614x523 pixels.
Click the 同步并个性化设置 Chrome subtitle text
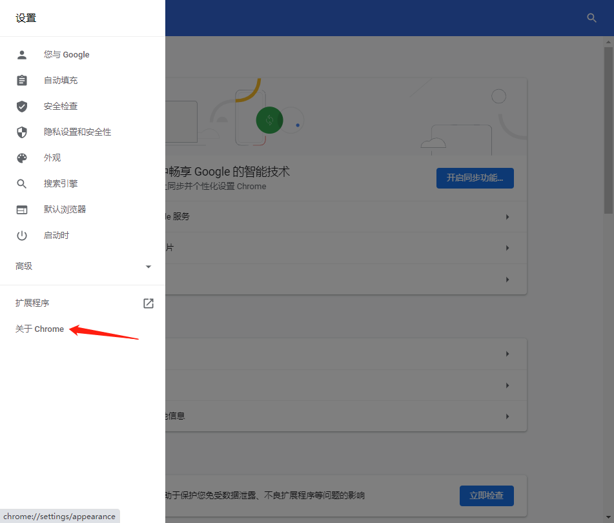tap(216, 187)
